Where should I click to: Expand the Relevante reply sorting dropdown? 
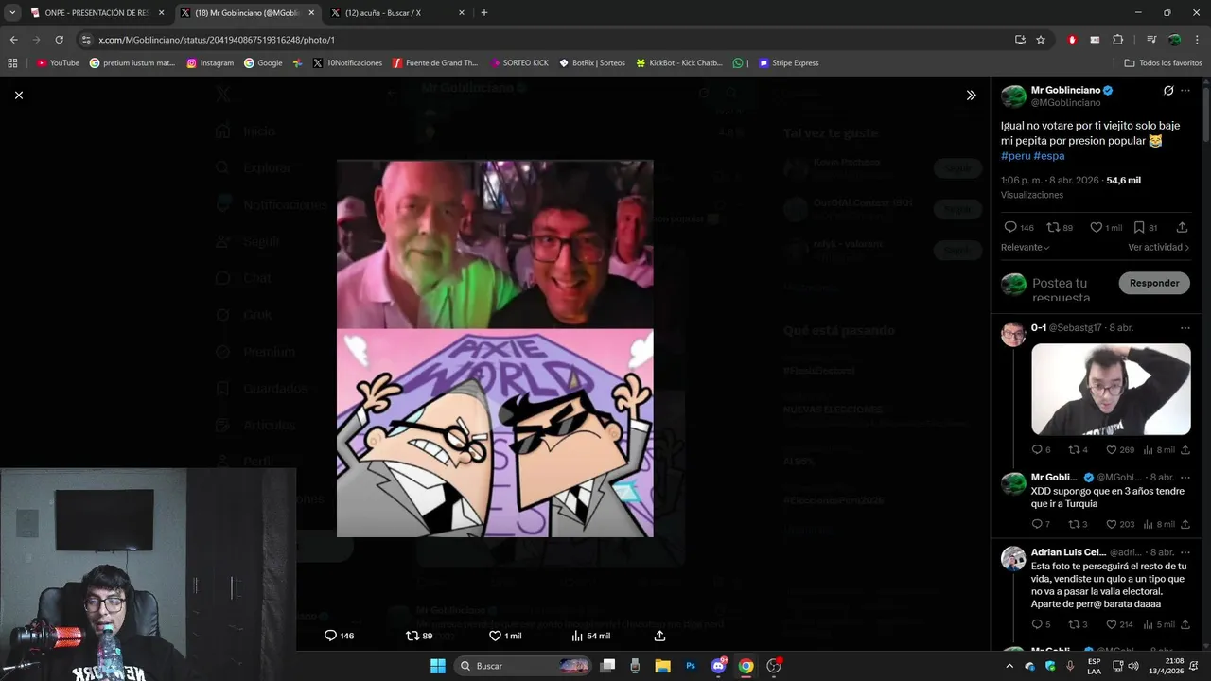(x=1026, y=247)
